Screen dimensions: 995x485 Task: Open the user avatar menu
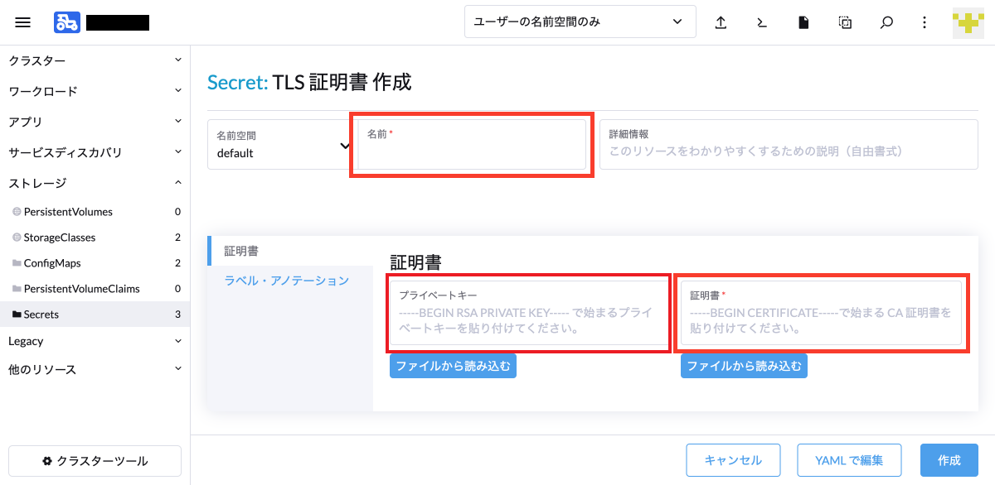[968, 22]
